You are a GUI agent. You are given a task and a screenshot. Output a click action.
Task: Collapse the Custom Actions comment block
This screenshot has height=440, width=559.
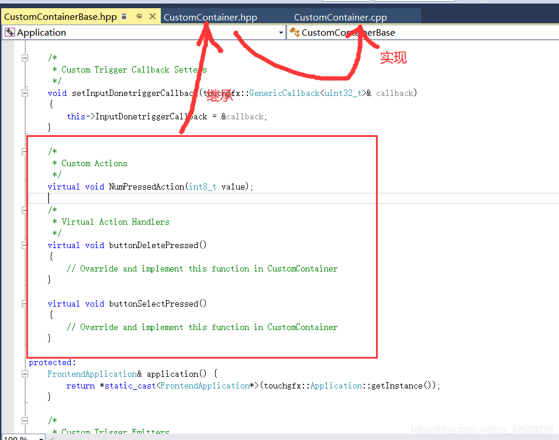pos(25,152)
